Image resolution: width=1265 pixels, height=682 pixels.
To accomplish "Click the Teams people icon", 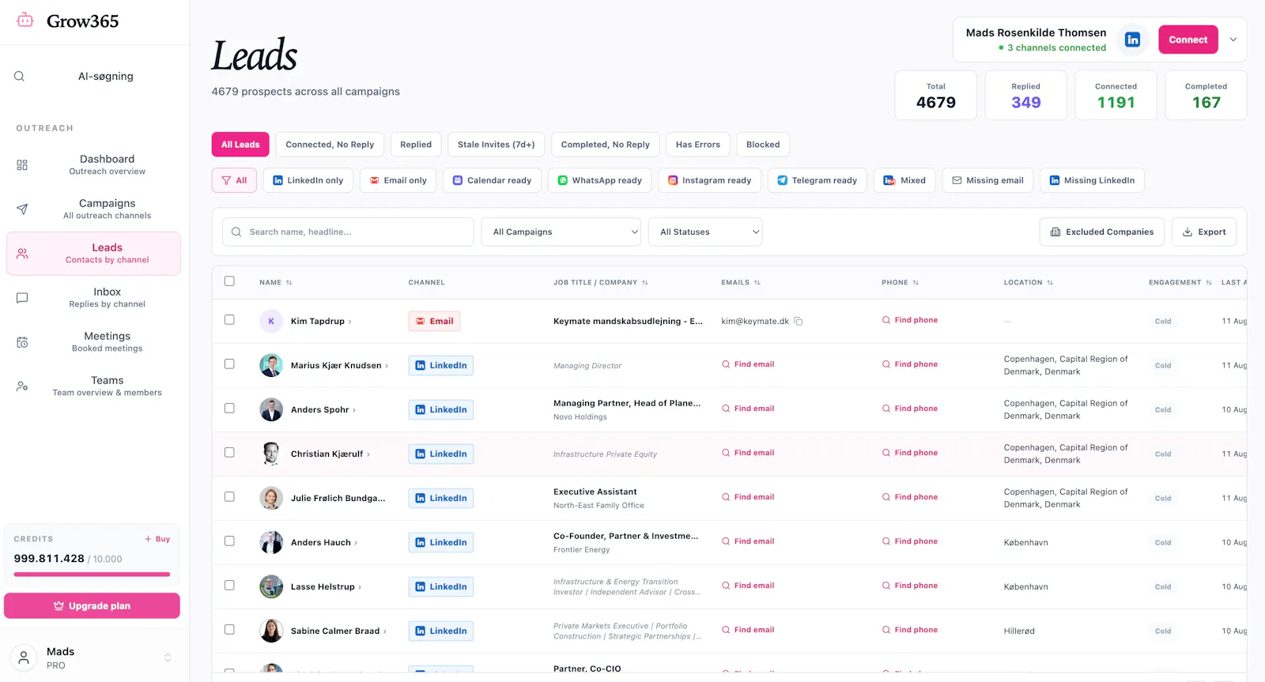I will click(22, 386).
